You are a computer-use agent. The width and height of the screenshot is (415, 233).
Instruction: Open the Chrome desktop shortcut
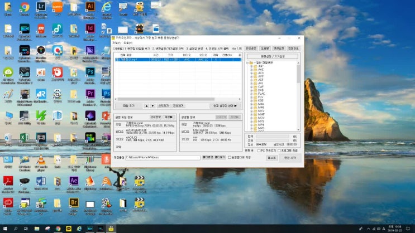[x=25, y=7]
